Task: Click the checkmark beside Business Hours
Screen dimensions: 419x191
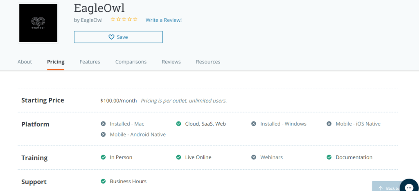Action: (103, 181)
